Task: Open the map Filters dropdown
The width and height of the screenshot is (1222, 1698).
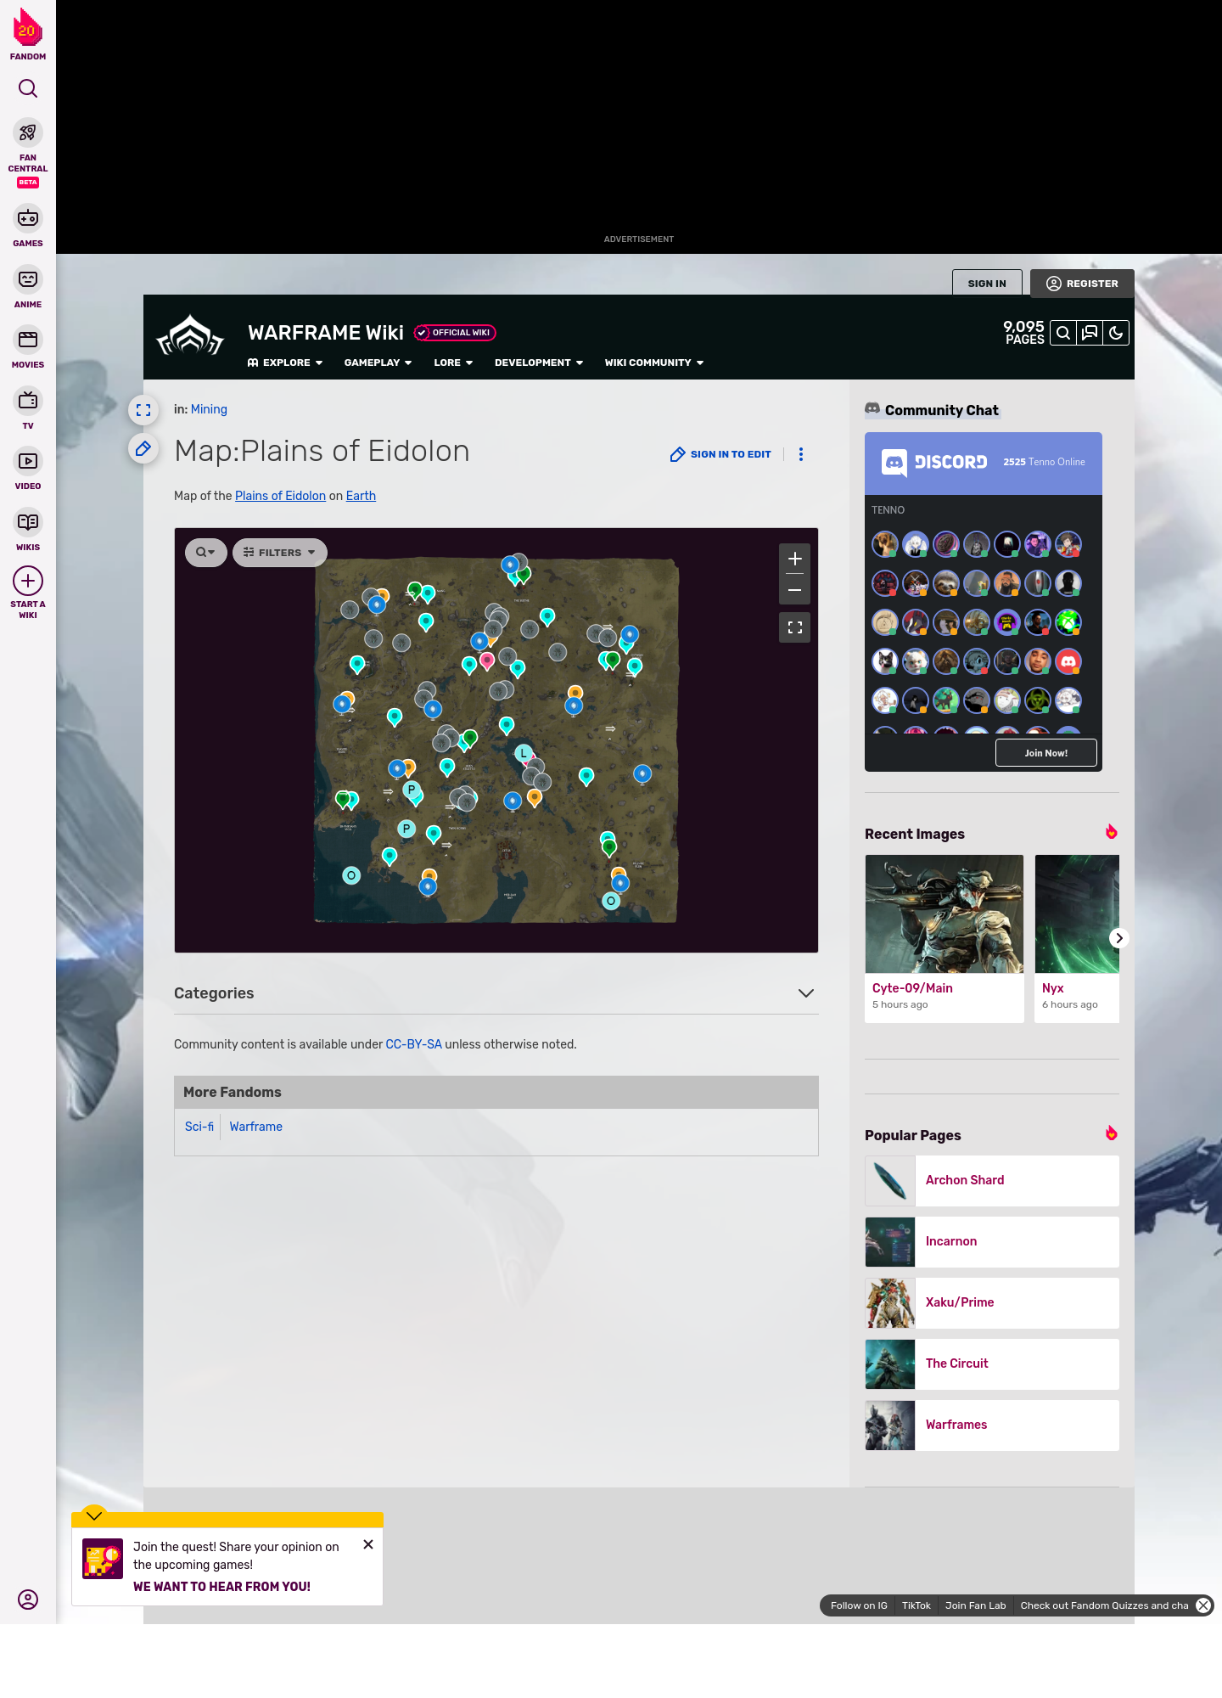Action: [x=280, y=552]
